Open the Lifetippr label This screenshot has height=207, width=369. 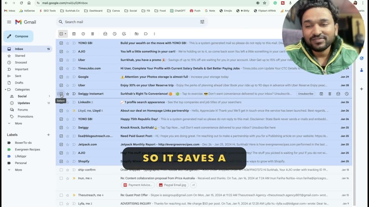coord(21,156)
